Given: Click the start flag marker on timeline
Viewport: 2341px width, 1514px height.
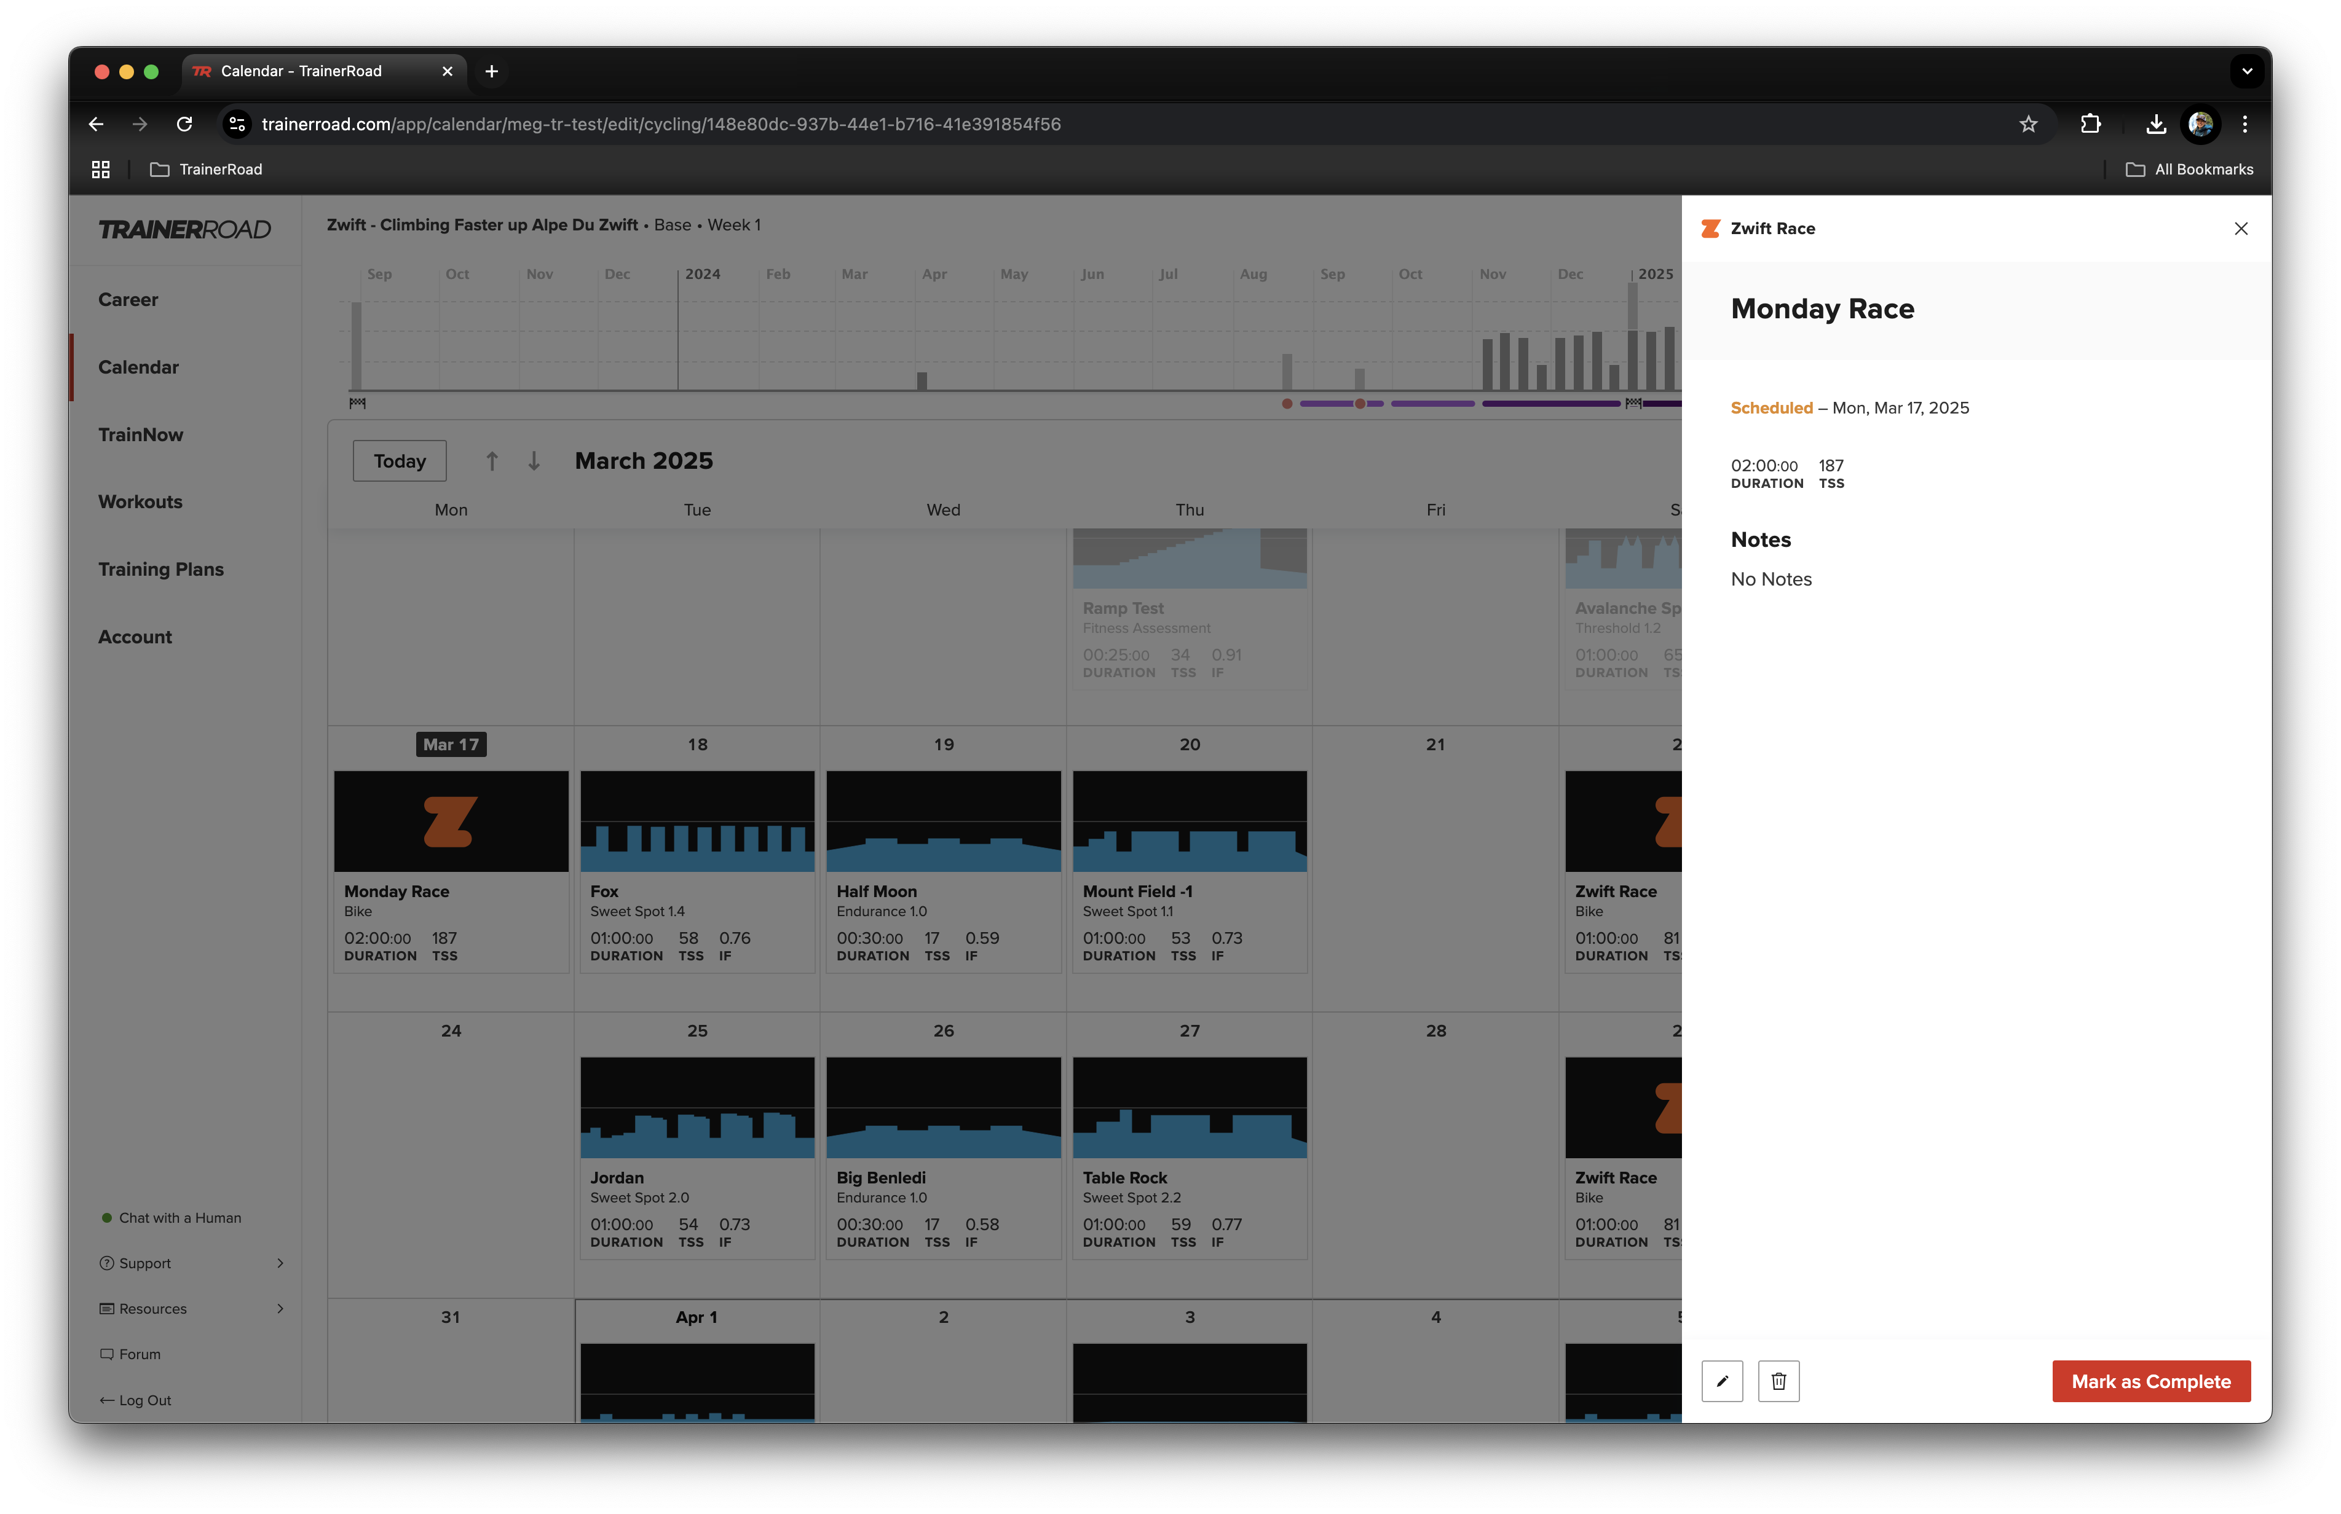Looking at the screenshot, I should point(358,403).
